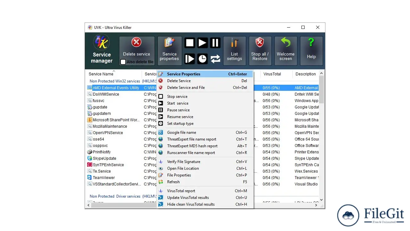Click the Stop service square toolbar icon
Image resolution: width=410 pixels, height=231 pixels.
[190, 43]
